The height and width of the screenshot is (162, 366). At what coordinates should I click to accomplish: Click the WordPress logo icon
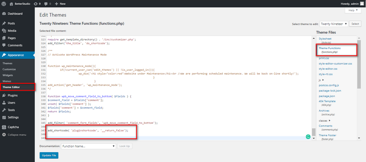click(4, 4)
